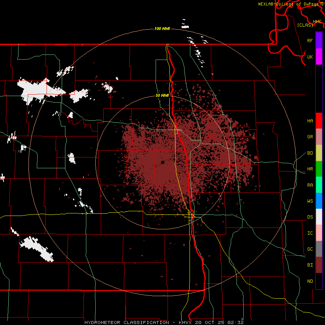Click the radar site center dot
325x325 pixels.
[x=162, y=162]
